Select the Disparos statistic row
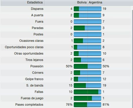This screenshot has height=108, width=133. pyautogui.click(x=66, y=9)
